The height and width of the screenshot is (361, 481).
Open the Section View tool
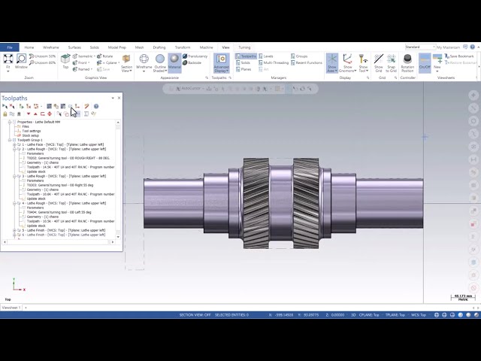pos(126,63)
